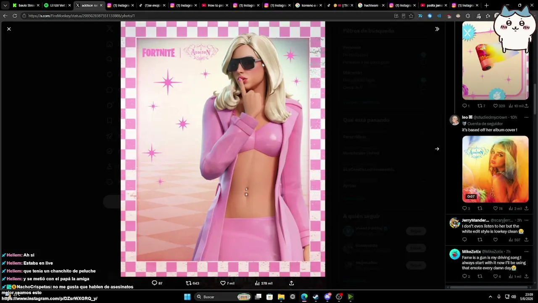Show hidden system tray icons
538x303 pixels.
[x=490, y=297]
